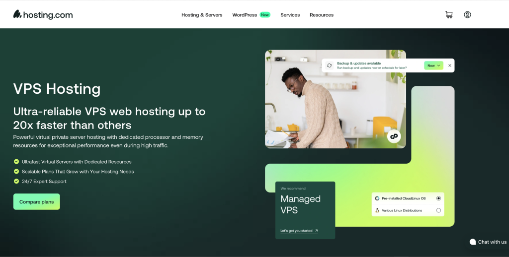Screen dimensions: 509x257
Task: Open Chat with us
Action: 488,242
